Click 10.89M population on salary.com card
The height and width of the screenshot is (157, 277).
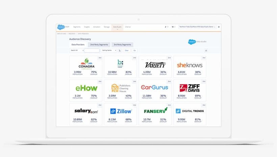(x=78, y=120)
